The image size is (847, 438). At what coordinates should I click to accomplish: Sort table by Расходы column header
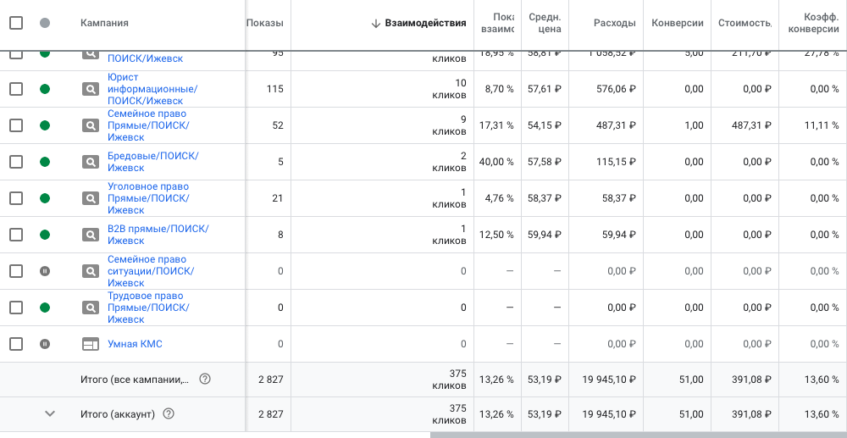(x=614, y=23)
